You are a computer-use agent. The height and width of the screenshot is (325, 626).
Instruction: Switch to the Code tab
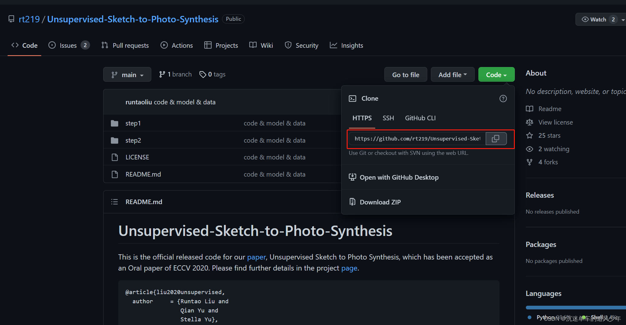click(25, 46)
